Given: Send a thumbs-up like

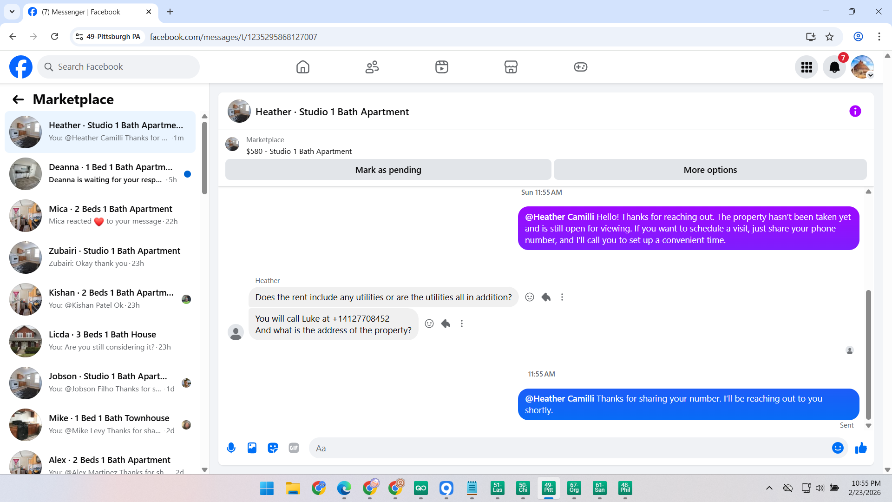Looking at the screenshot, I should 861,448.
